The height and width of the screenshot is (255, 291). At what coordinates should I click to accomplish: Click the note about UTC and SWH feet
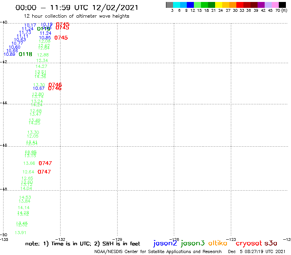[x=83, y=244]
